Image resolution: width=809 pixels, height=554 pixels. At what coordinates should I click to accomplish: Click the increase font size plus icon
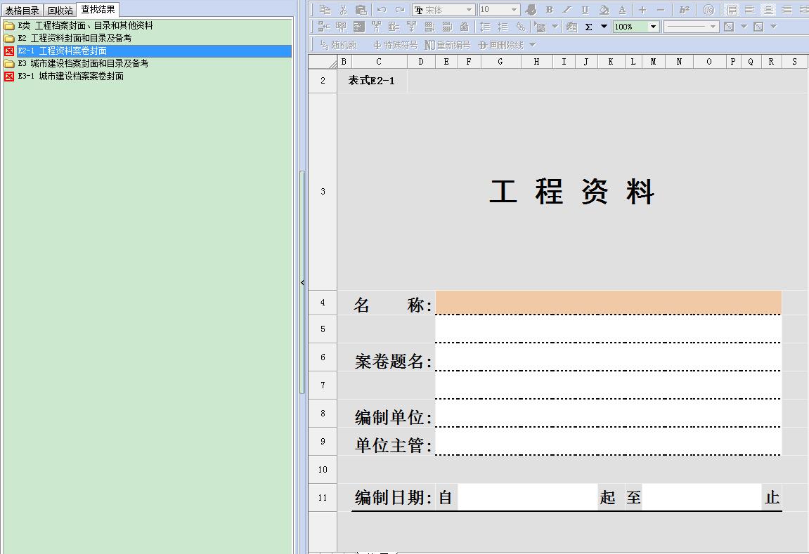click(x=642, y=10)
